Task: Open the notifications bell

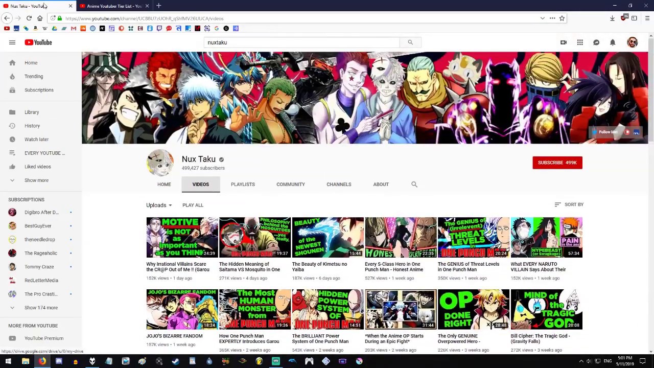Action: [x=613, y=42]
